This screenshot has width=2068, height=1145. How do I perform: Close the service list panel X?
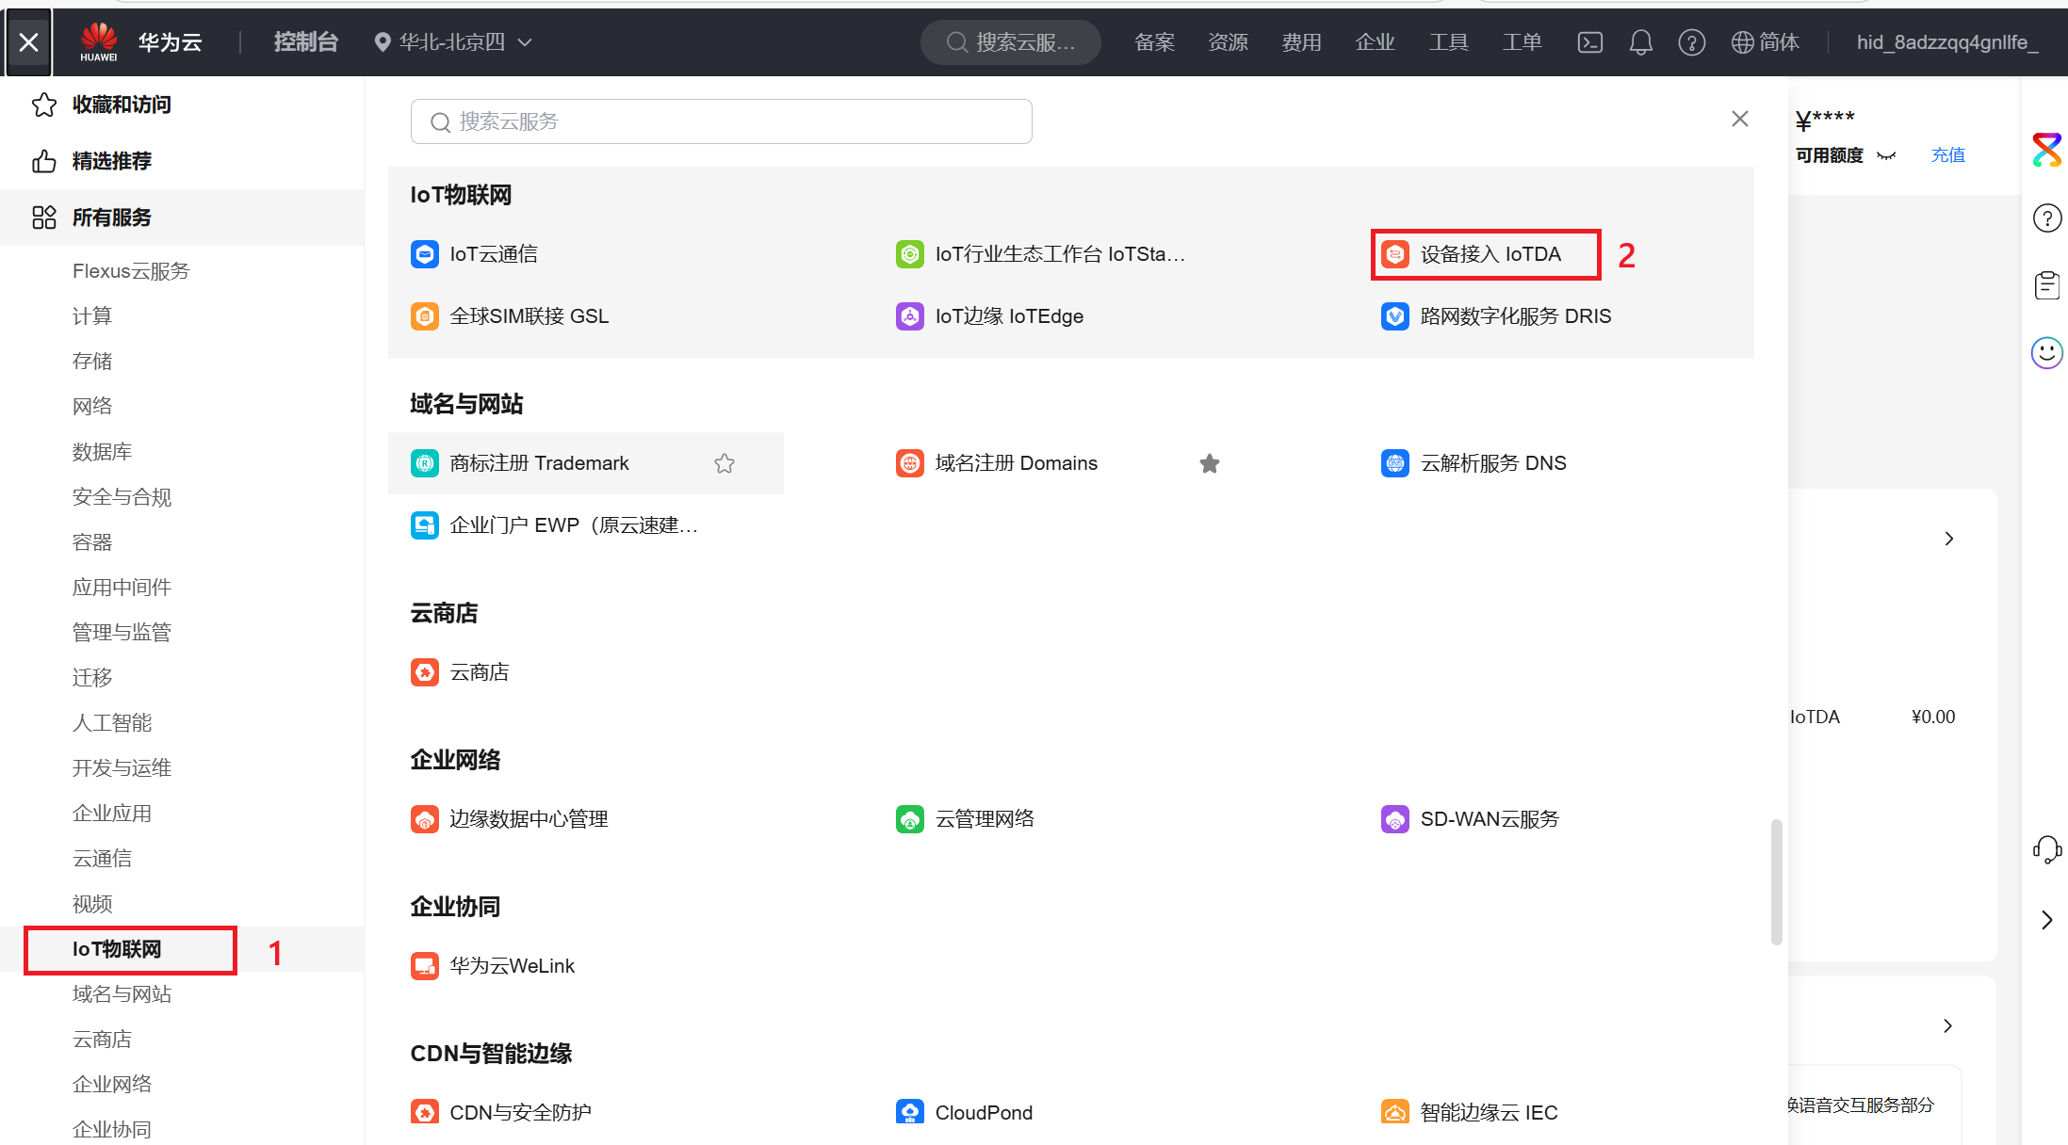point(1740,119)
